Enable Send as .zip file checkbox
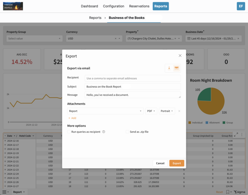 (x=127, y=132)
